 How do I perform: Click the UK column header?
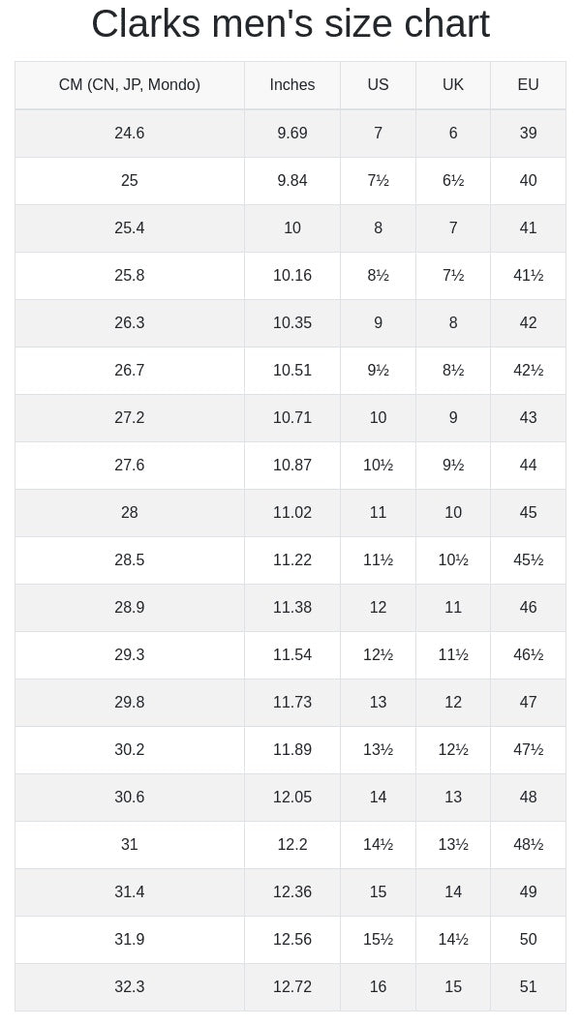point(453,85)
